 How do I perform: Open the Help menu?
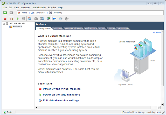[60, 8]
